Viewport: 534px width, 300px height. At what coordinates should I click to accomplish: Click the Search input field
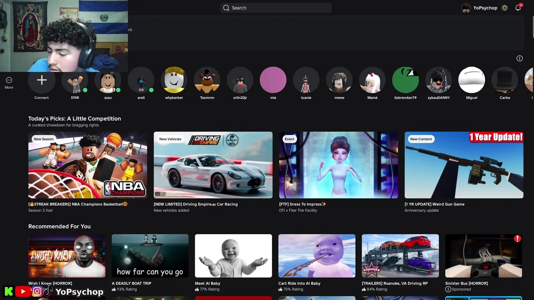click(276, 8)
